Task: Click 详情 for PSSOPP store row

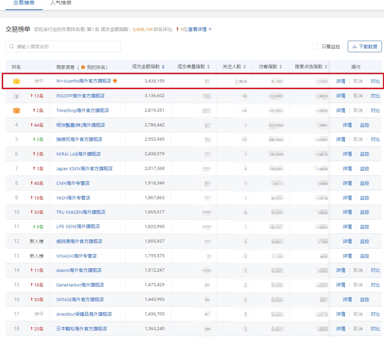Action: [x=341, y=96]
